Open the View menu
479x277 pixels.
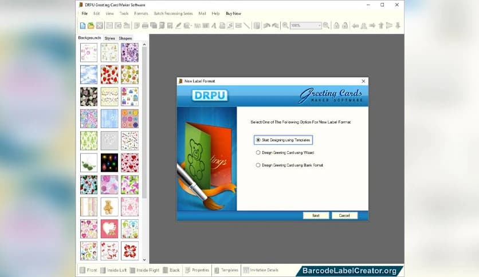click(x=109, y=13)
